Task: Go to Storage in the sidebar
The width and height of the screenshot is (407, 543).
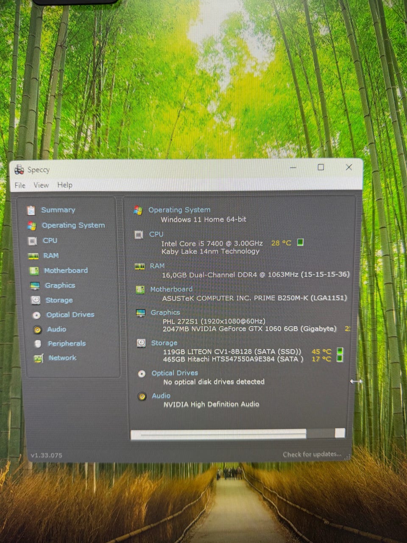Action: click(59, 300)
